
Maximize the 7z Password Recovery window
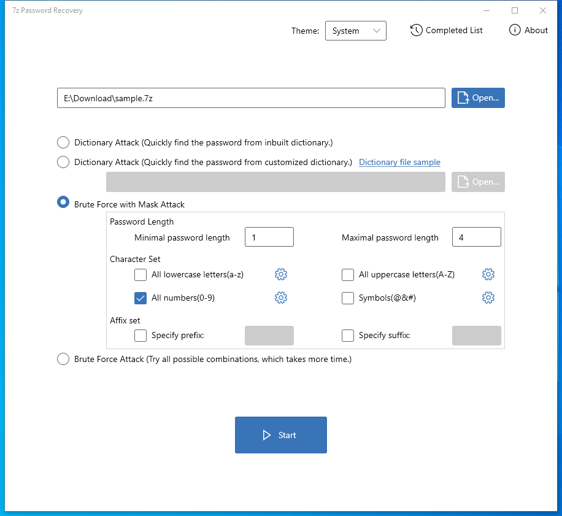pos(515,11)
